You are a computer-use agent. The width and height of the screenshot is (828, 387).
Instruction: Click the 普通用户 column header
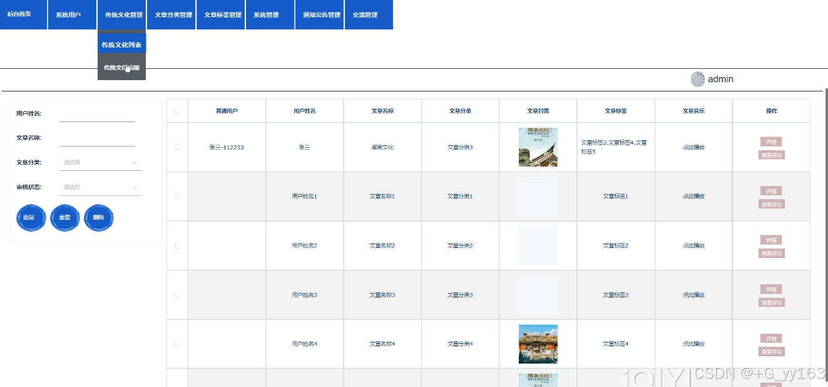tap(227, 111)
